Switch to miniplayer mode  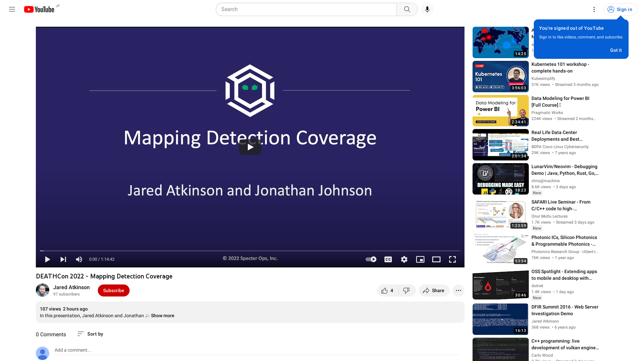(x=420, y=259)
